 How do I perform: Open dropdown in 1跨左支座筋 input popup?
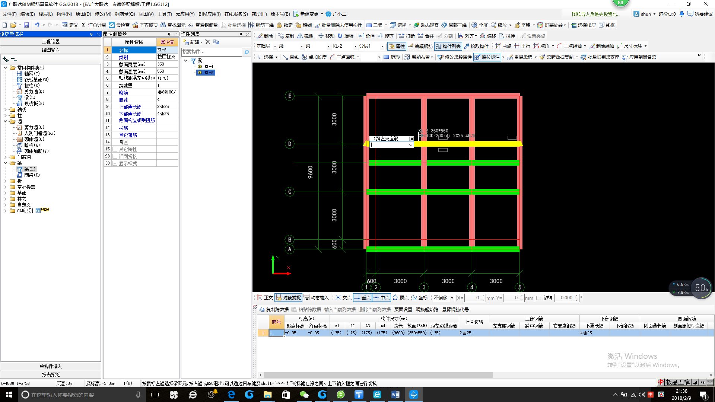pos(410,145)
